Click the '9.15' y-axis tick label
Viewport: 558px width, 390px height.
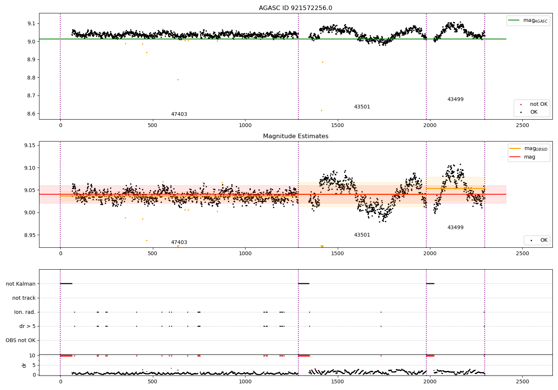30,145
